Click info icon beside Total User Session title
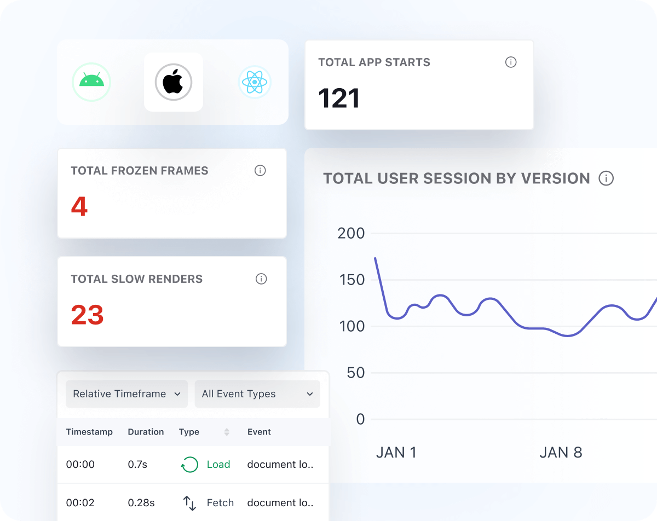Screen dimensions: 657x521 pos(606,178)
